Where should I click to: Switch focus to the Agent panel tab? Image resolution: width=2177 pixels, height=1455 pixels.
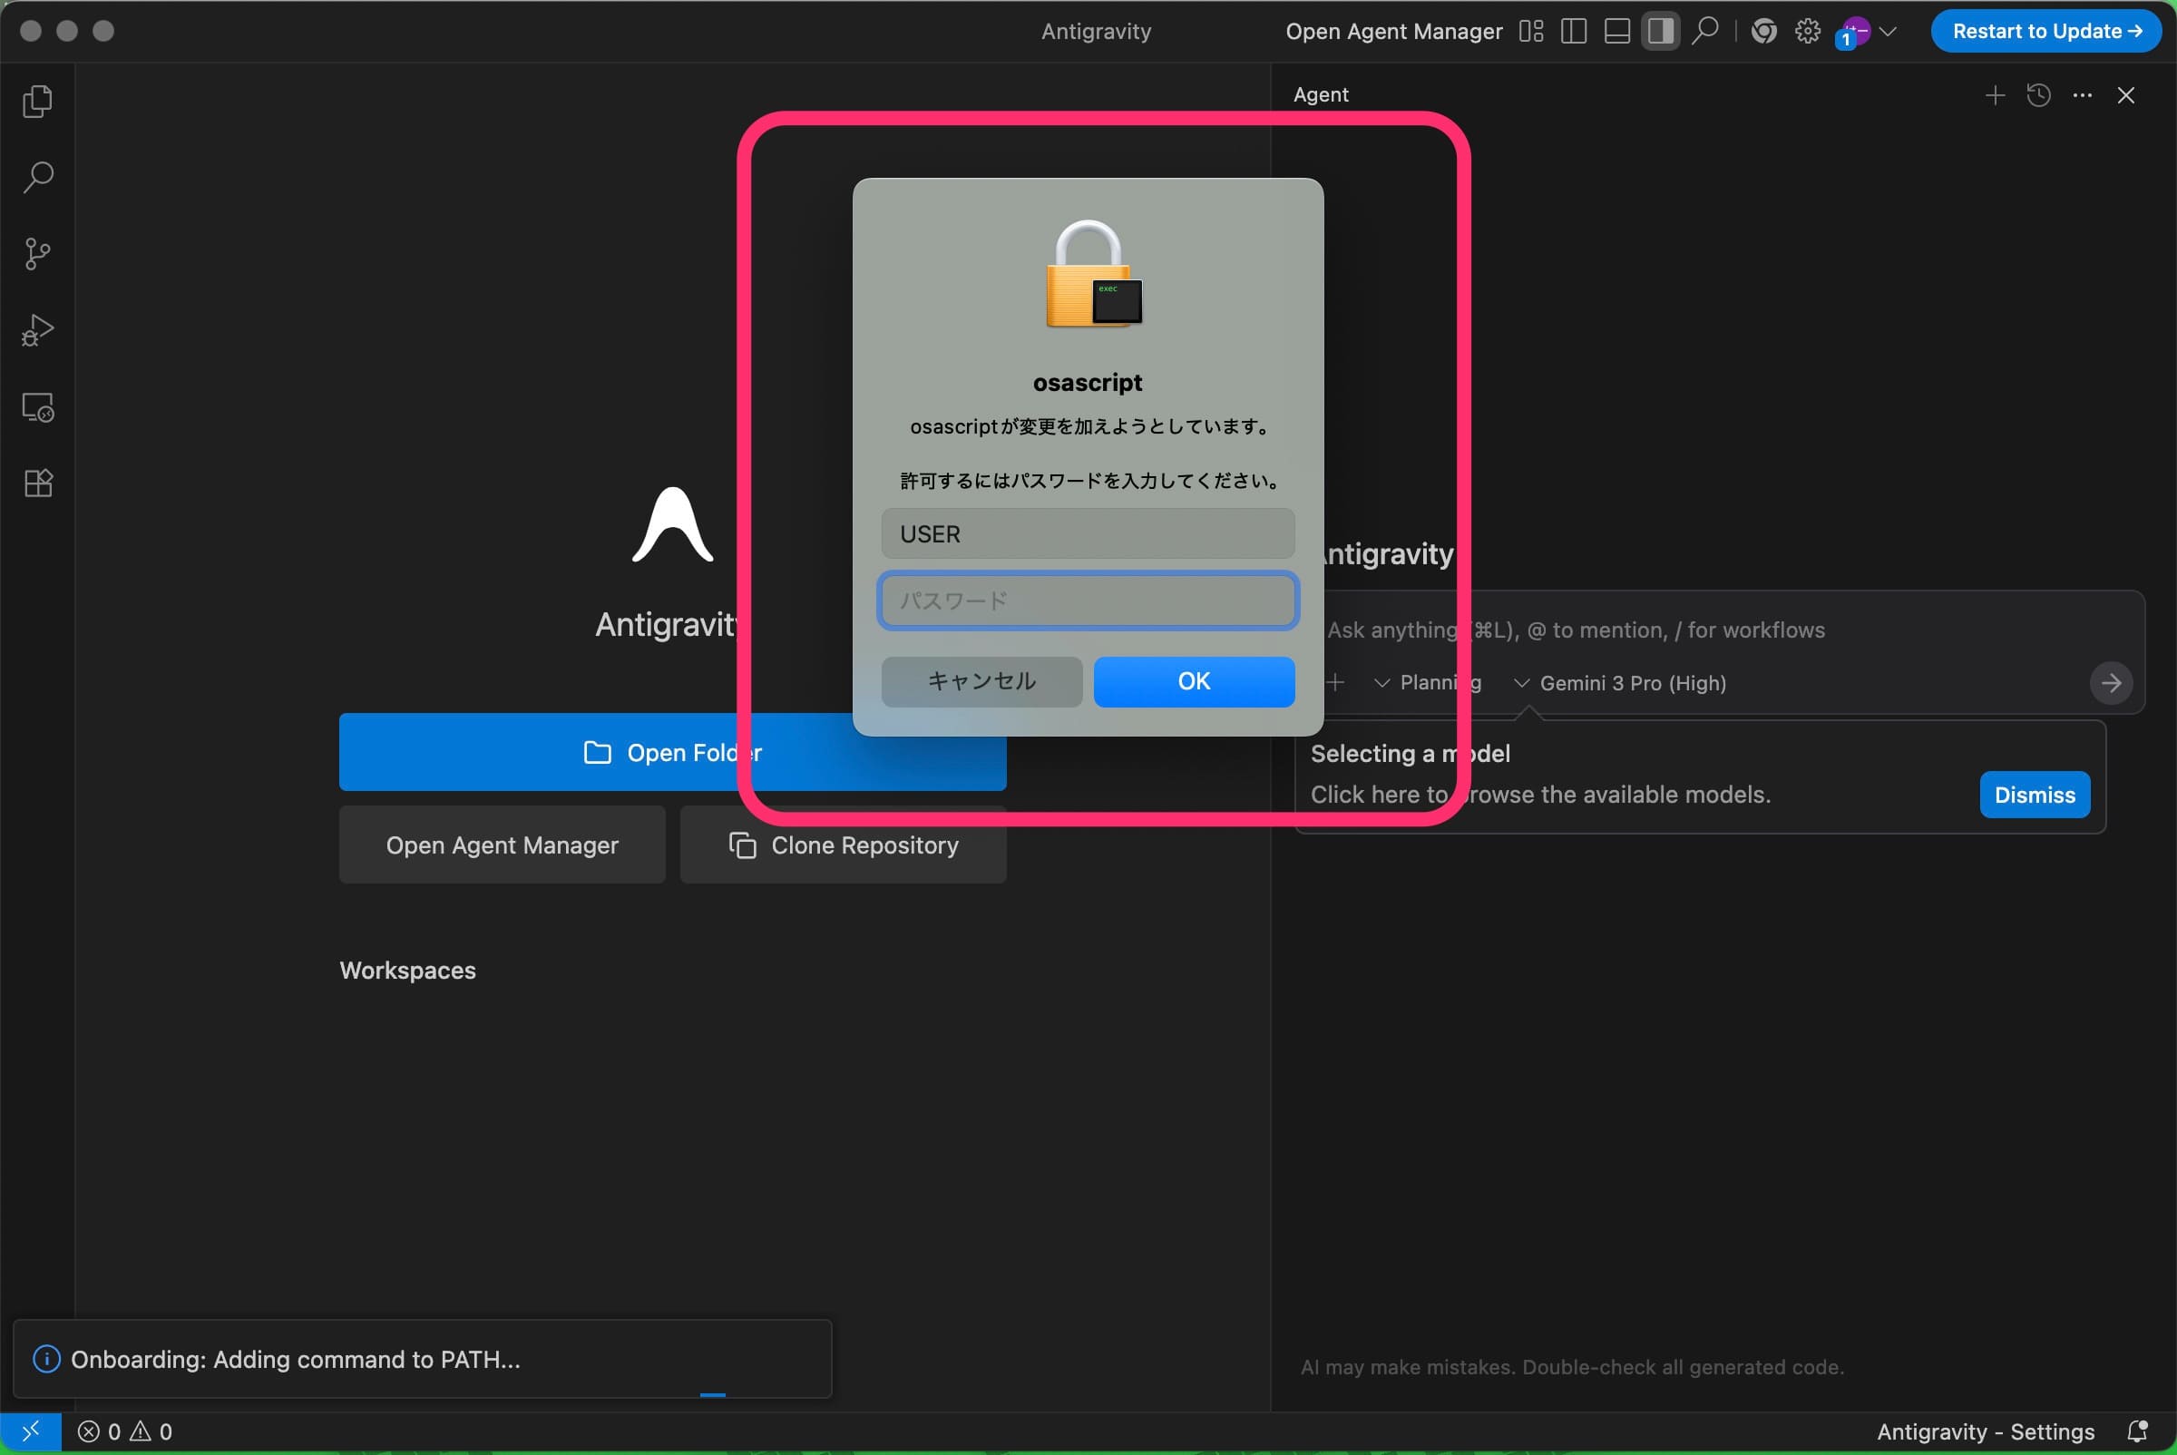tap(1321, 93)
